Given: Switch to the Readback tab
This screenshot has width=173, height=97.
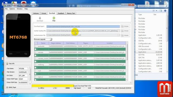Looking at the screenshot, I should click(61, 13).
